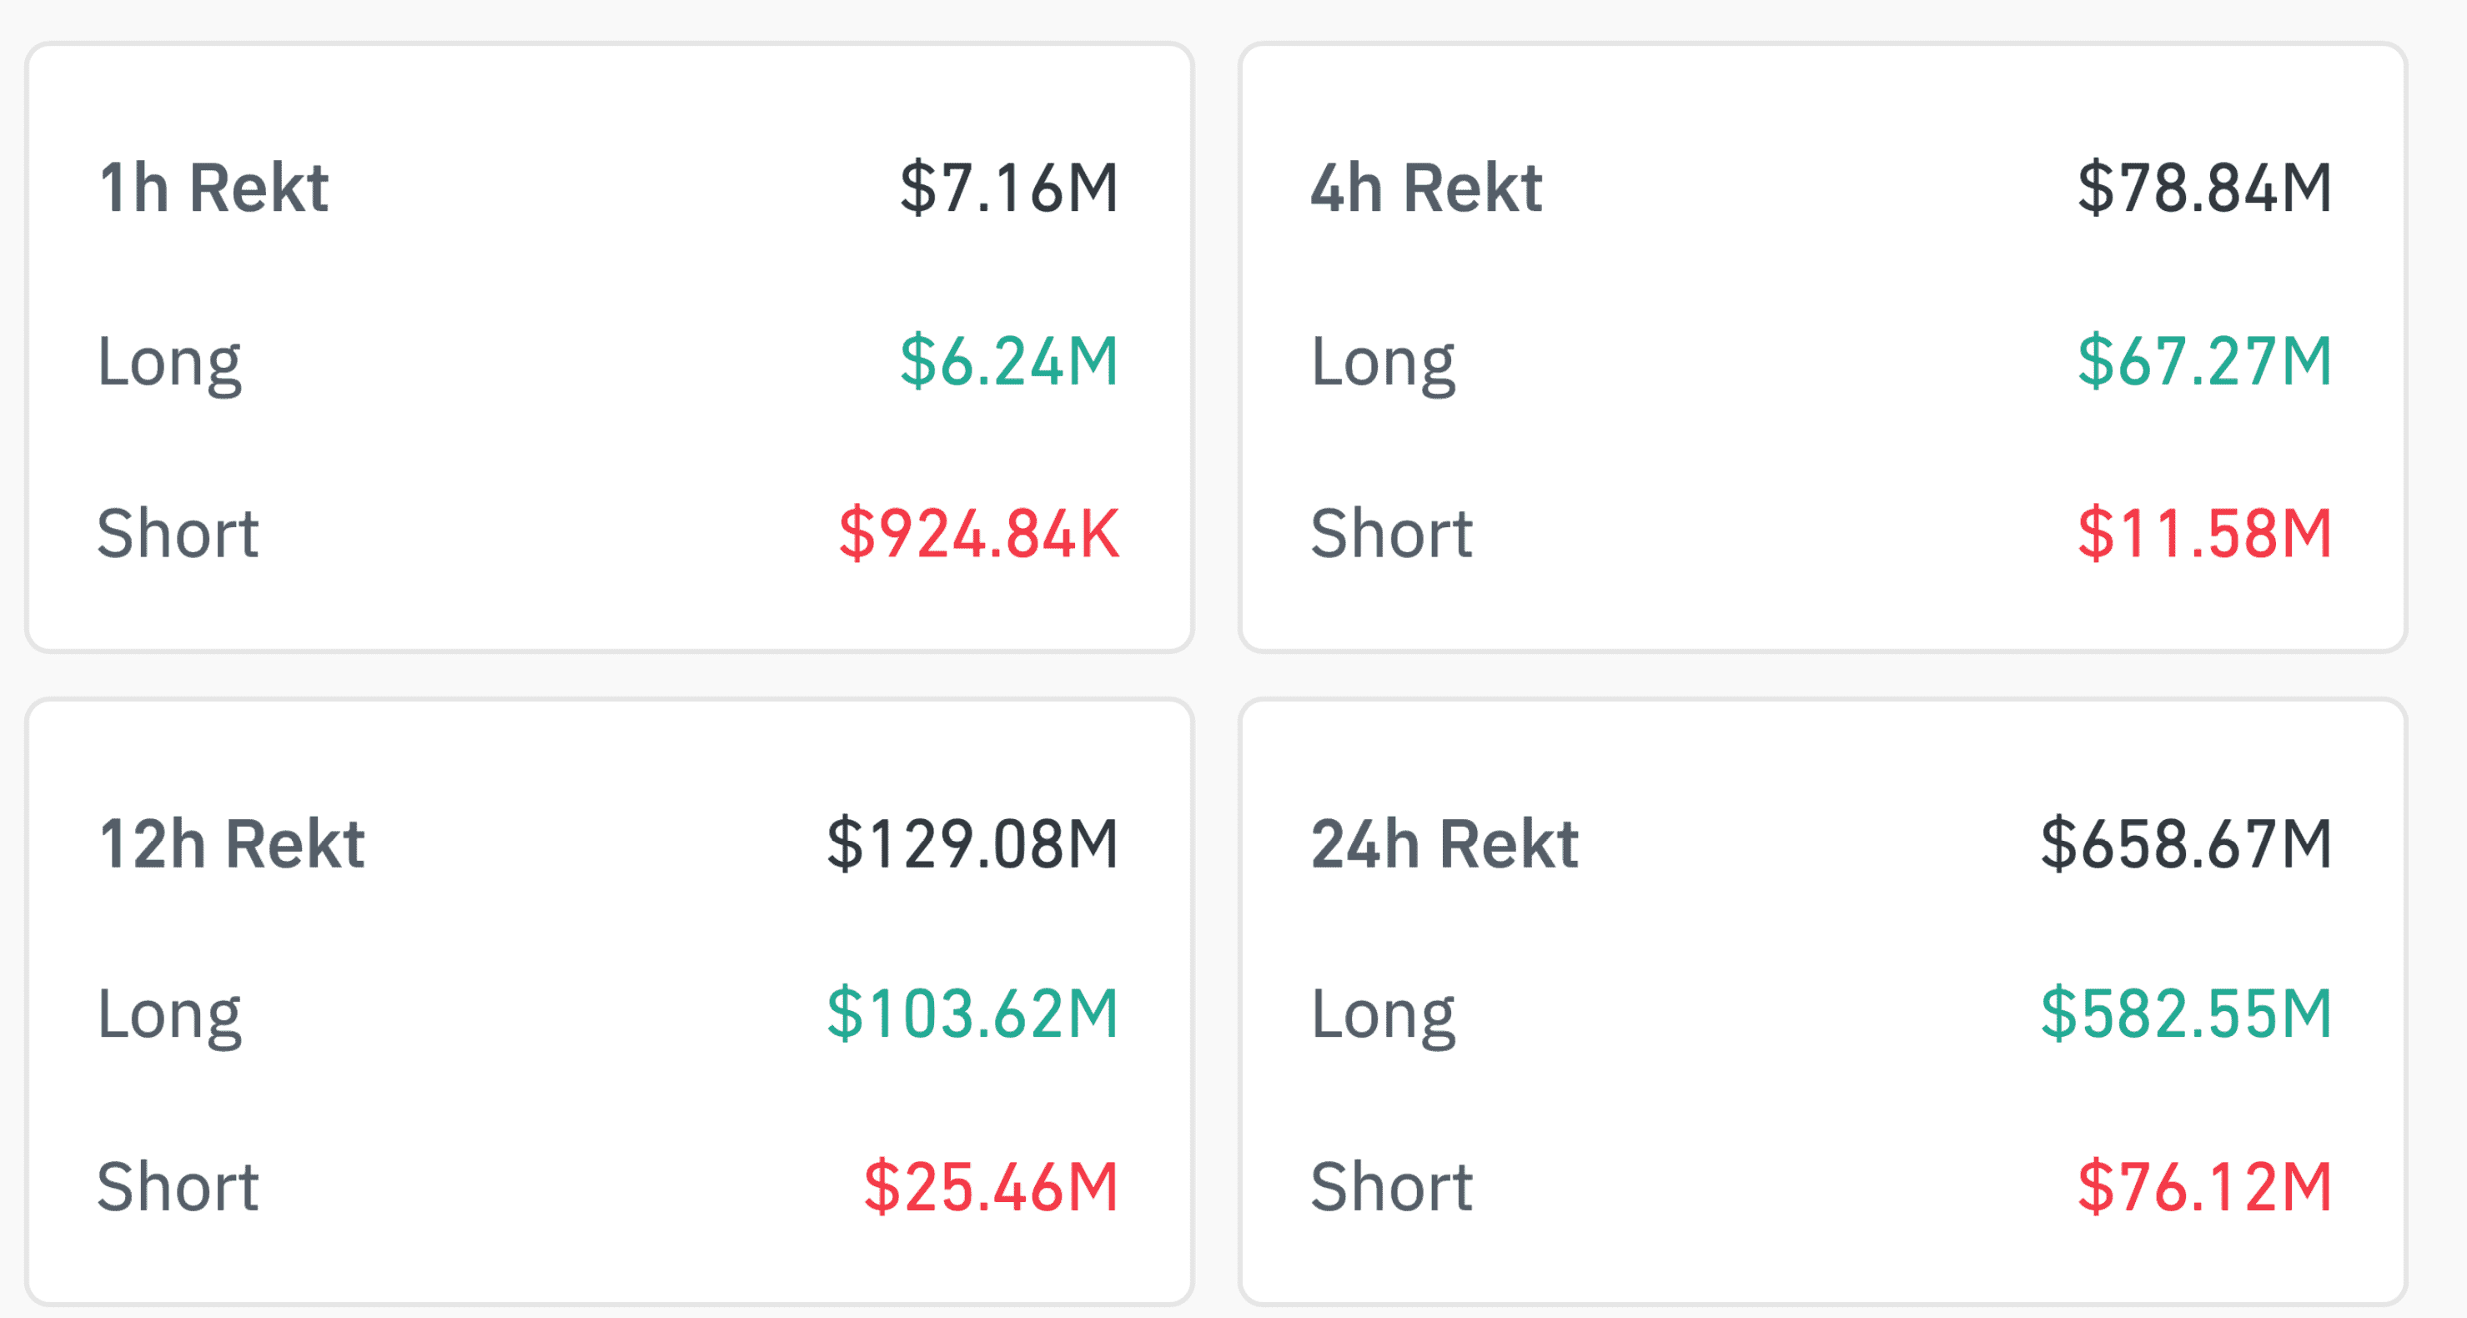The height and width of the screenshot is (1318, 2467).
Task: Select the 1h total value $7.16M
Action: pyautogui.click(x=1008, y=188)
